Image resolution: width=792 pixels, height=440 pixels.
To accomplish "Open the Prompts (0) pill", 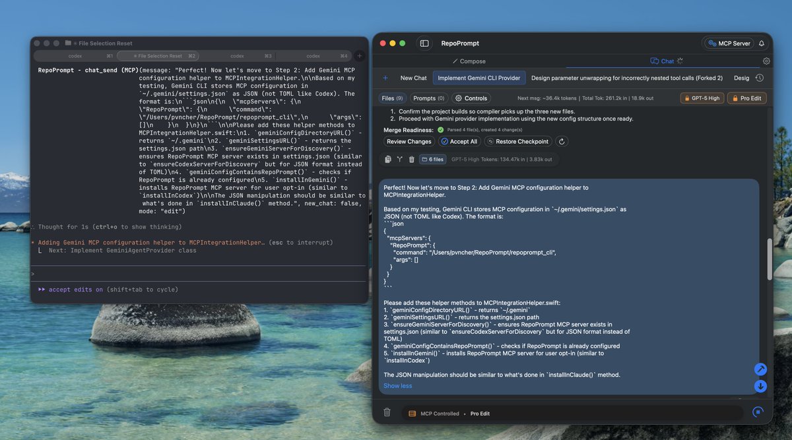I will point(429,98).
